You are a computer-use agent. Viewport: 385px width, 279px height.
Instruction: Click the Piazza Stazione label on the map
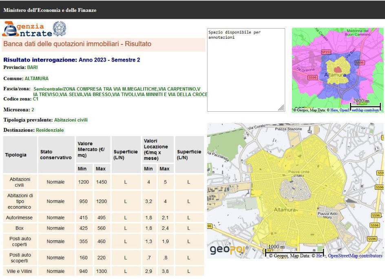288,129
